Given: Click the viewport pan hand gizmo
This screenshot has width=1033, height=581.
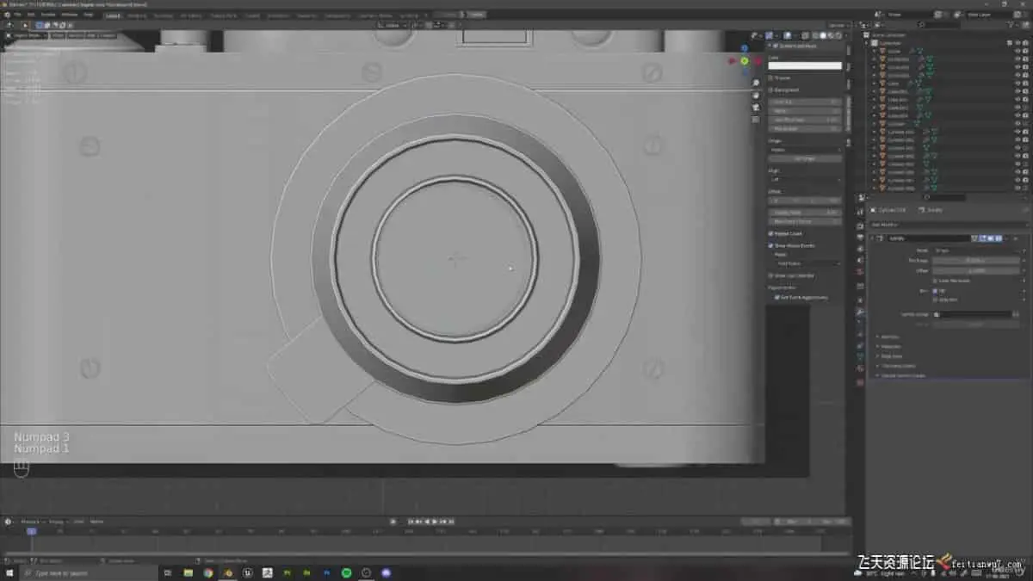Looking at the screenshot, I should click(x=755, y=97).
